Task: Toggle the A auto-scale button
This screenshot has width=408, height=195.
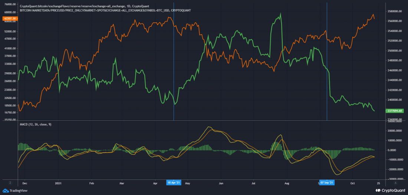Action: [395, 183]
